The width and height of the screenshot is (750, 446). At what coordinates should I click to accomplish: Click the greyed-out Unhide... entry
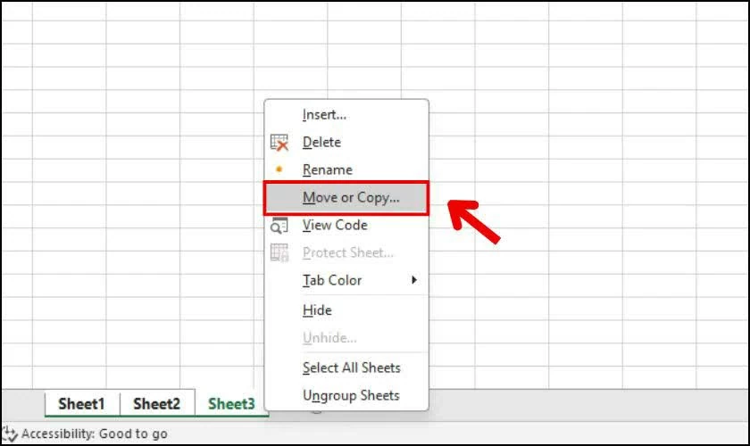pyautogui.click(x=329, y=338)
